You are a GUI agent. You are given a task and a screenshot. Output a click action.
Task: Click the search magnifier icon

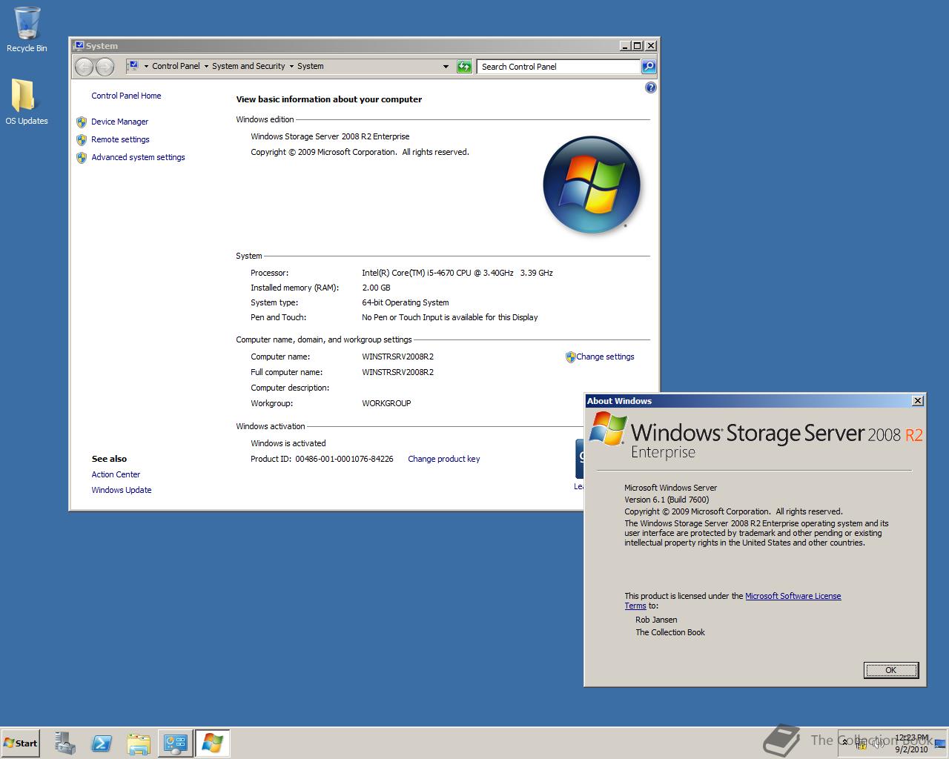[648, 67]
